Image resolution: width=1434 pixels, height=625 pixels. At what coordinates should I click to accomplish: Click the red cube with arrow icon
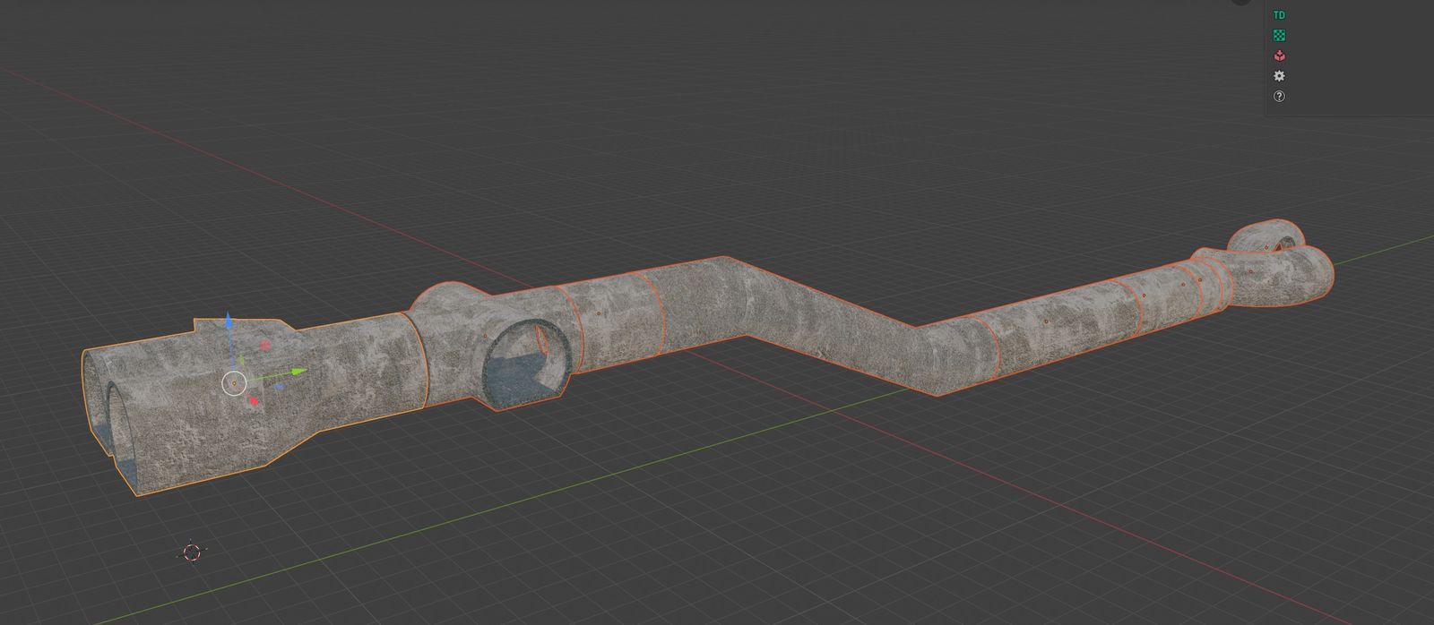(1279, 56)
